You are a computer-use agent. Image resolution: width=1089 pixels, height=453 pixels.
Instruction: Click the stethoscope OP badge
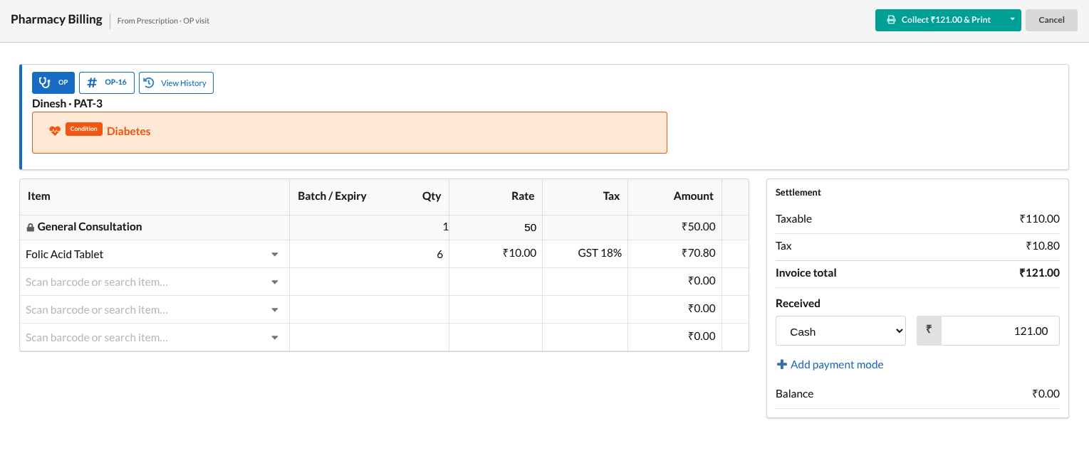(x=53, y=82)
